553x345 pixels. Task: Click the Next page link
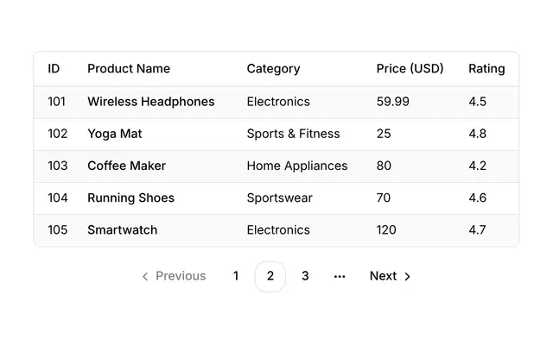(x=390, y=276)
